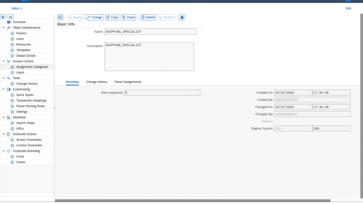The image size is (363, 204).
Task: Open the Flavor Assignments tab
Action: (128, 82)
